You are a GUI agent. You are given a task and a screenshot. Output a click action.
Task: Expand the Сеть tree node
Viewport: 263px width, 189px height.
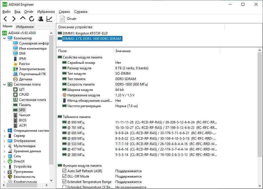[5, 156]
